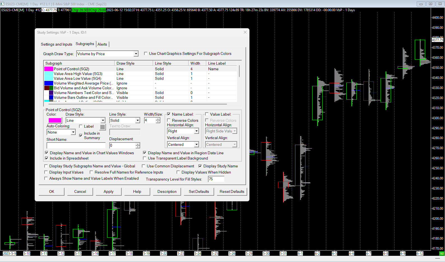
Task: Select the Value Area High Value subgraph row
Action: (78, 74)
